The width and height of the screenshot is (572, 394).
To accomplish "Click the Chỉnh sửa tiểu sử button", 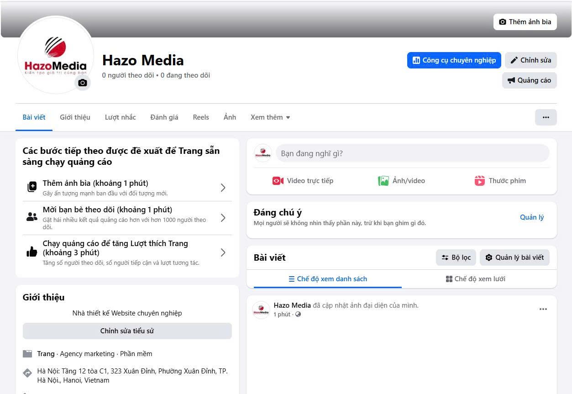I will tap(127, 331).
